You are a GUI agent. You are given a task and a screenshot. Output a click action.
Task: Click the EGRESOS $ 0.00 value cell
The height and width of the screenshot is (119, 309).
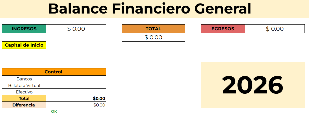tap(274, 29)
